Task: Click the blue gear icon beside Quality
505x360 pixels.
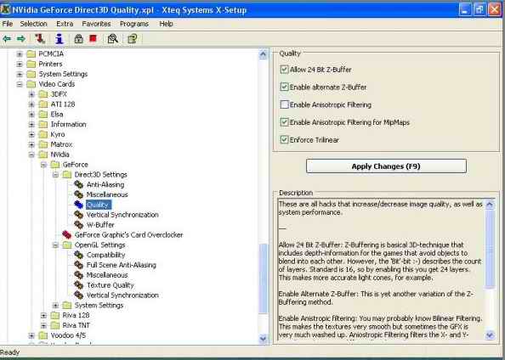Action: point(78,205)
